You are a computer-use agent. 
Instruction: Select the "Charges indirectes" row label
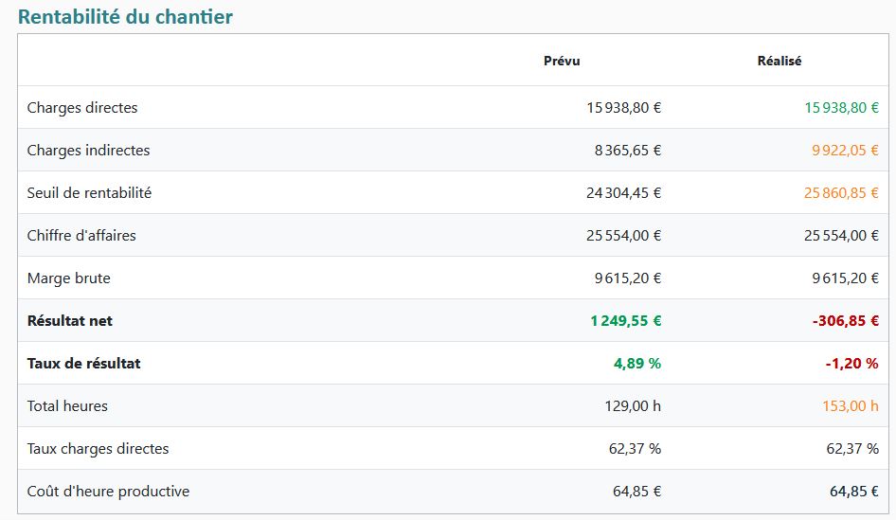tap(88, 151)
